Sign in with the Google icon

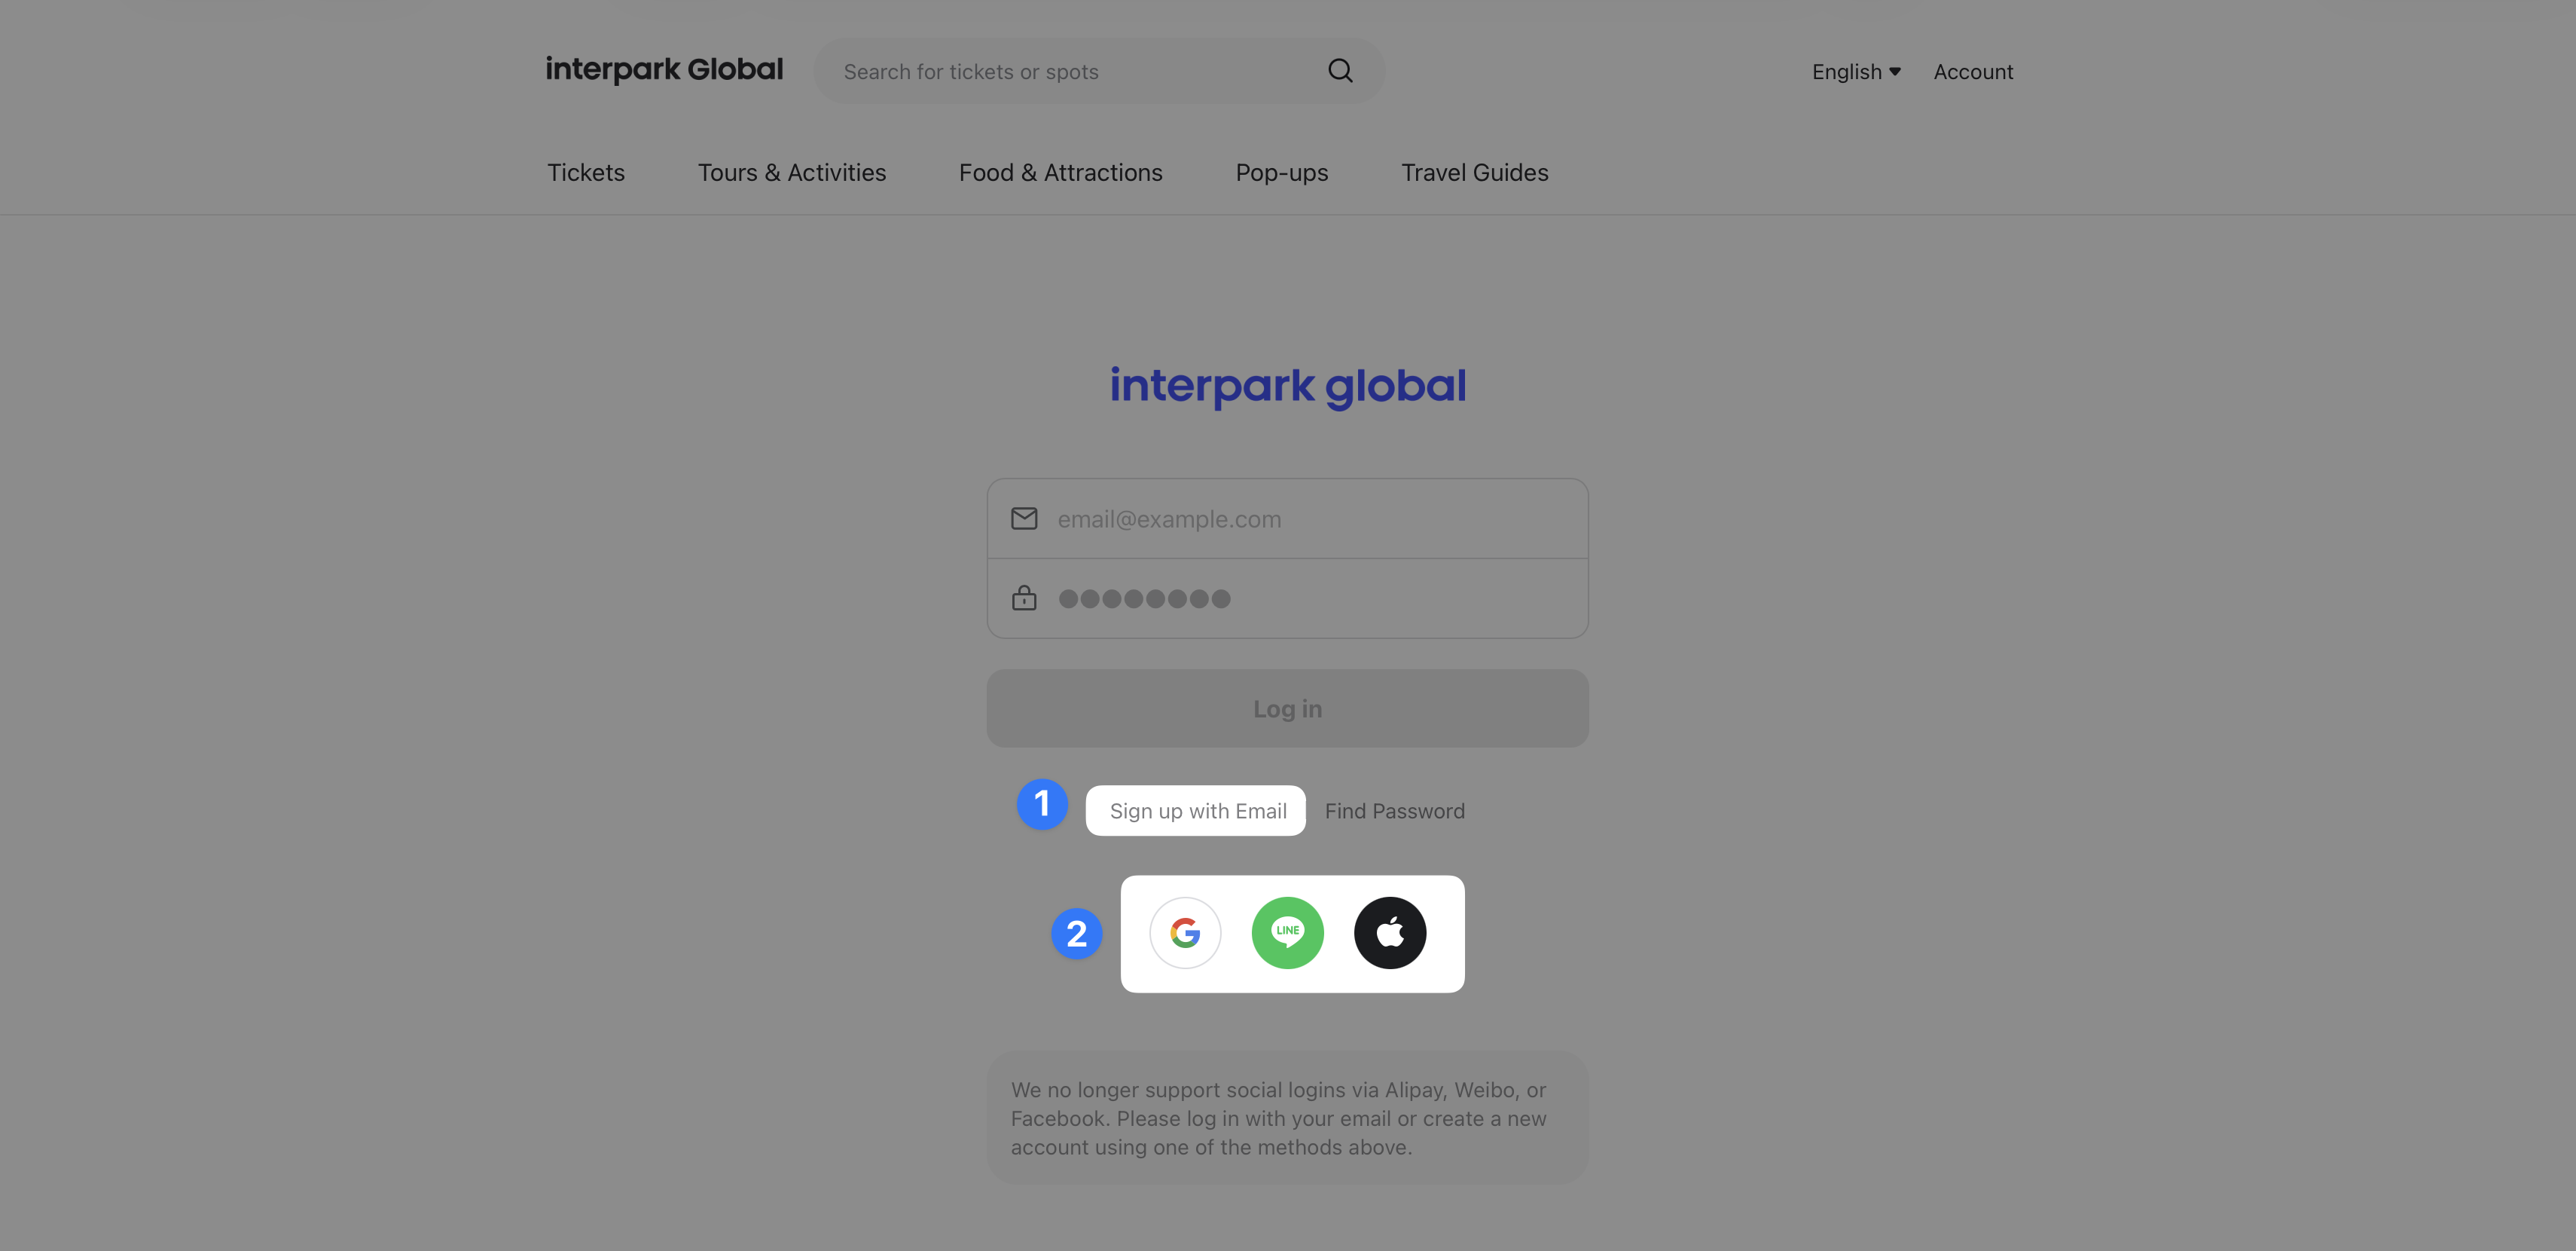[x=1185, y=933]
